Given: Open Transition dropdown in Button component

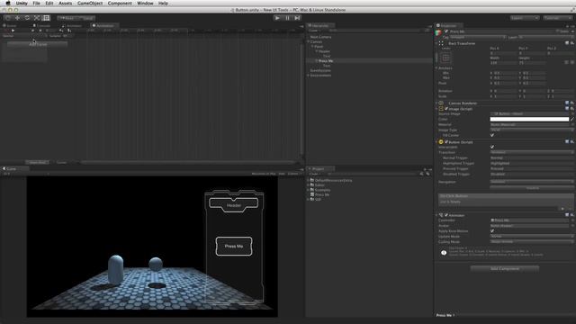Looking at the screenshot, I should [532, 152].
